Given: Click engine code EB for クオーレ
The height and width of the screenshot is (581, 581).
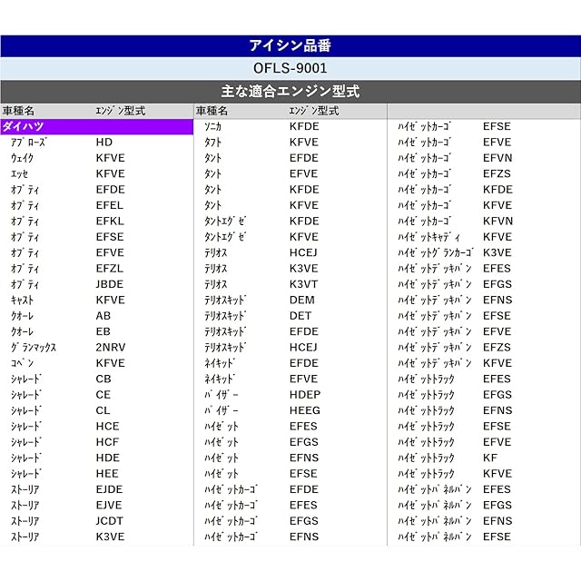Looking at the screenshot, I should (x=103, y=331).
